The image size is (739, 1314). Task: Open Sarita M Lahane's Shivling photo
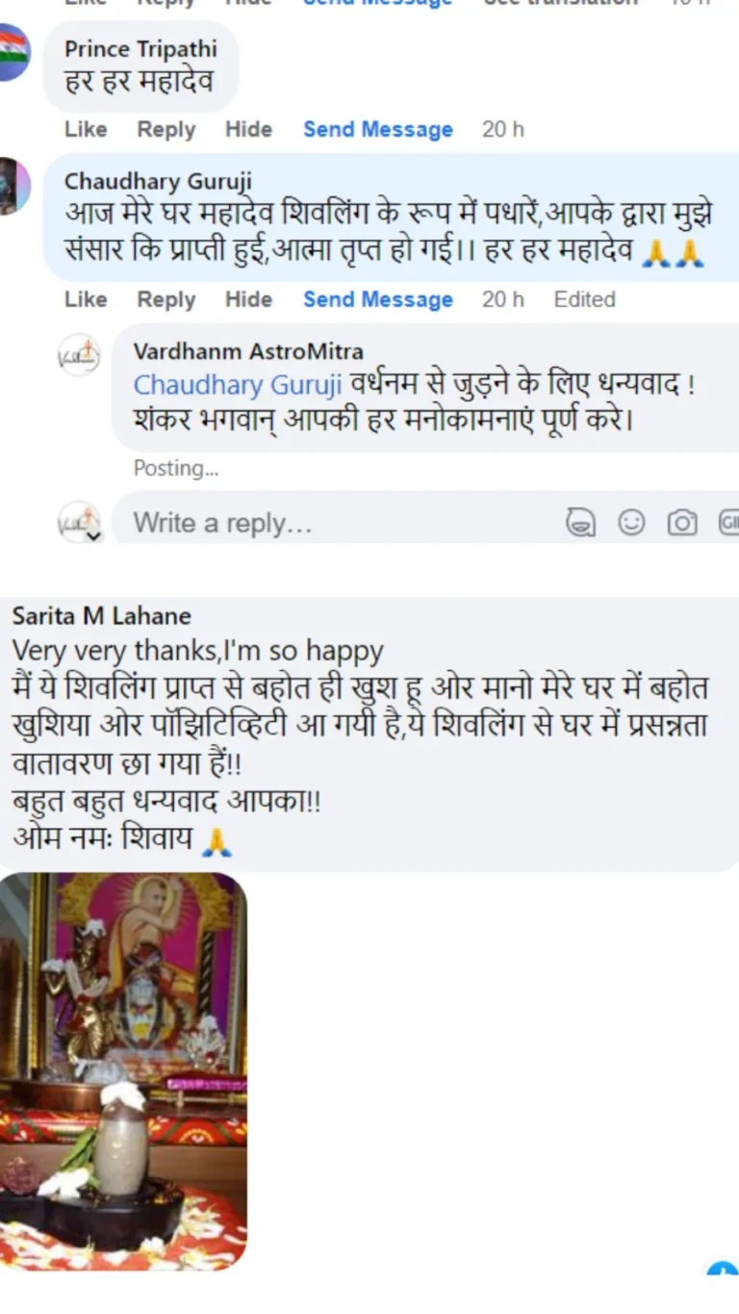click(x=123, y=1070)
